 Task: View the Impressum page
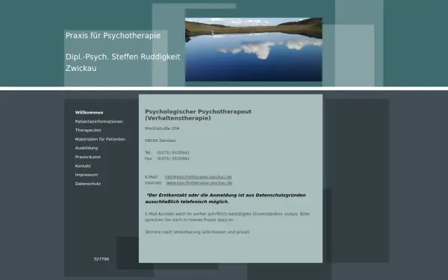click(87, 175)
